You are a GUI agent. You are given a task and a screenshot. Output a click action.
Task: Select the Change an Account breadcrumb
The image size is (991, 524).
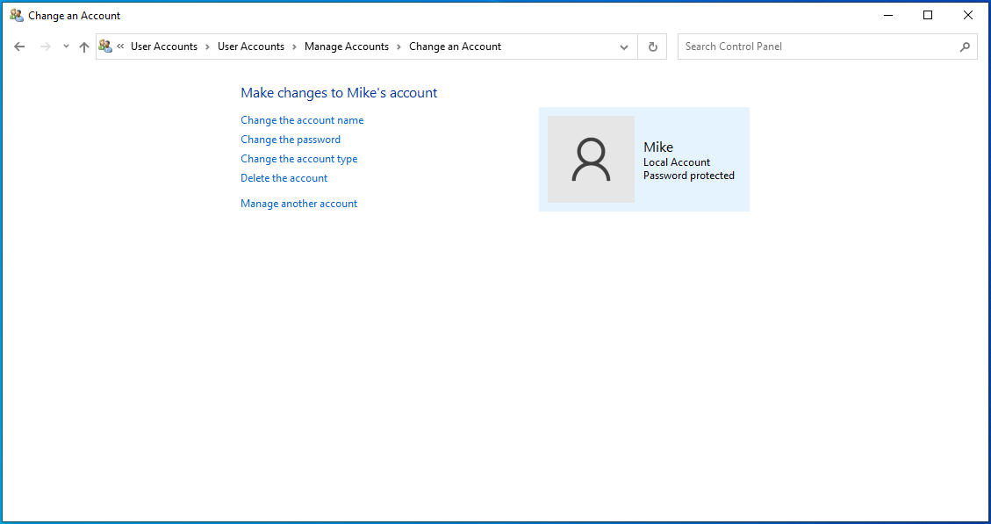click(455, 47)
